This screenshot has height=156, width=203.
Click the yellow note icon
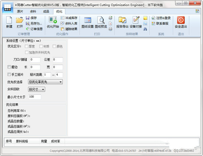click(x=145, y=18)
